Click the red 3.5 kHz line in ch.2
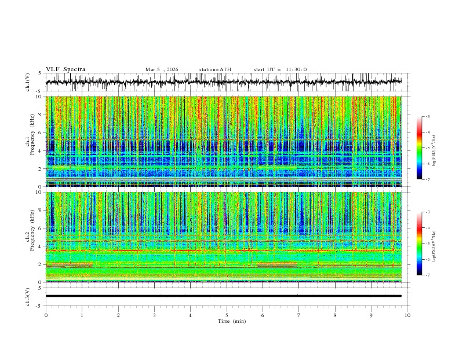The image size is (459, 354). pyautogui.click(x=224, y=250)
